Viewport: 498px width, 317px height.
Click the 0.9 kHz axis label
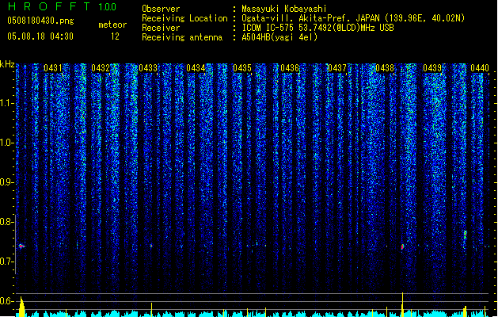(x=6, y=182)
